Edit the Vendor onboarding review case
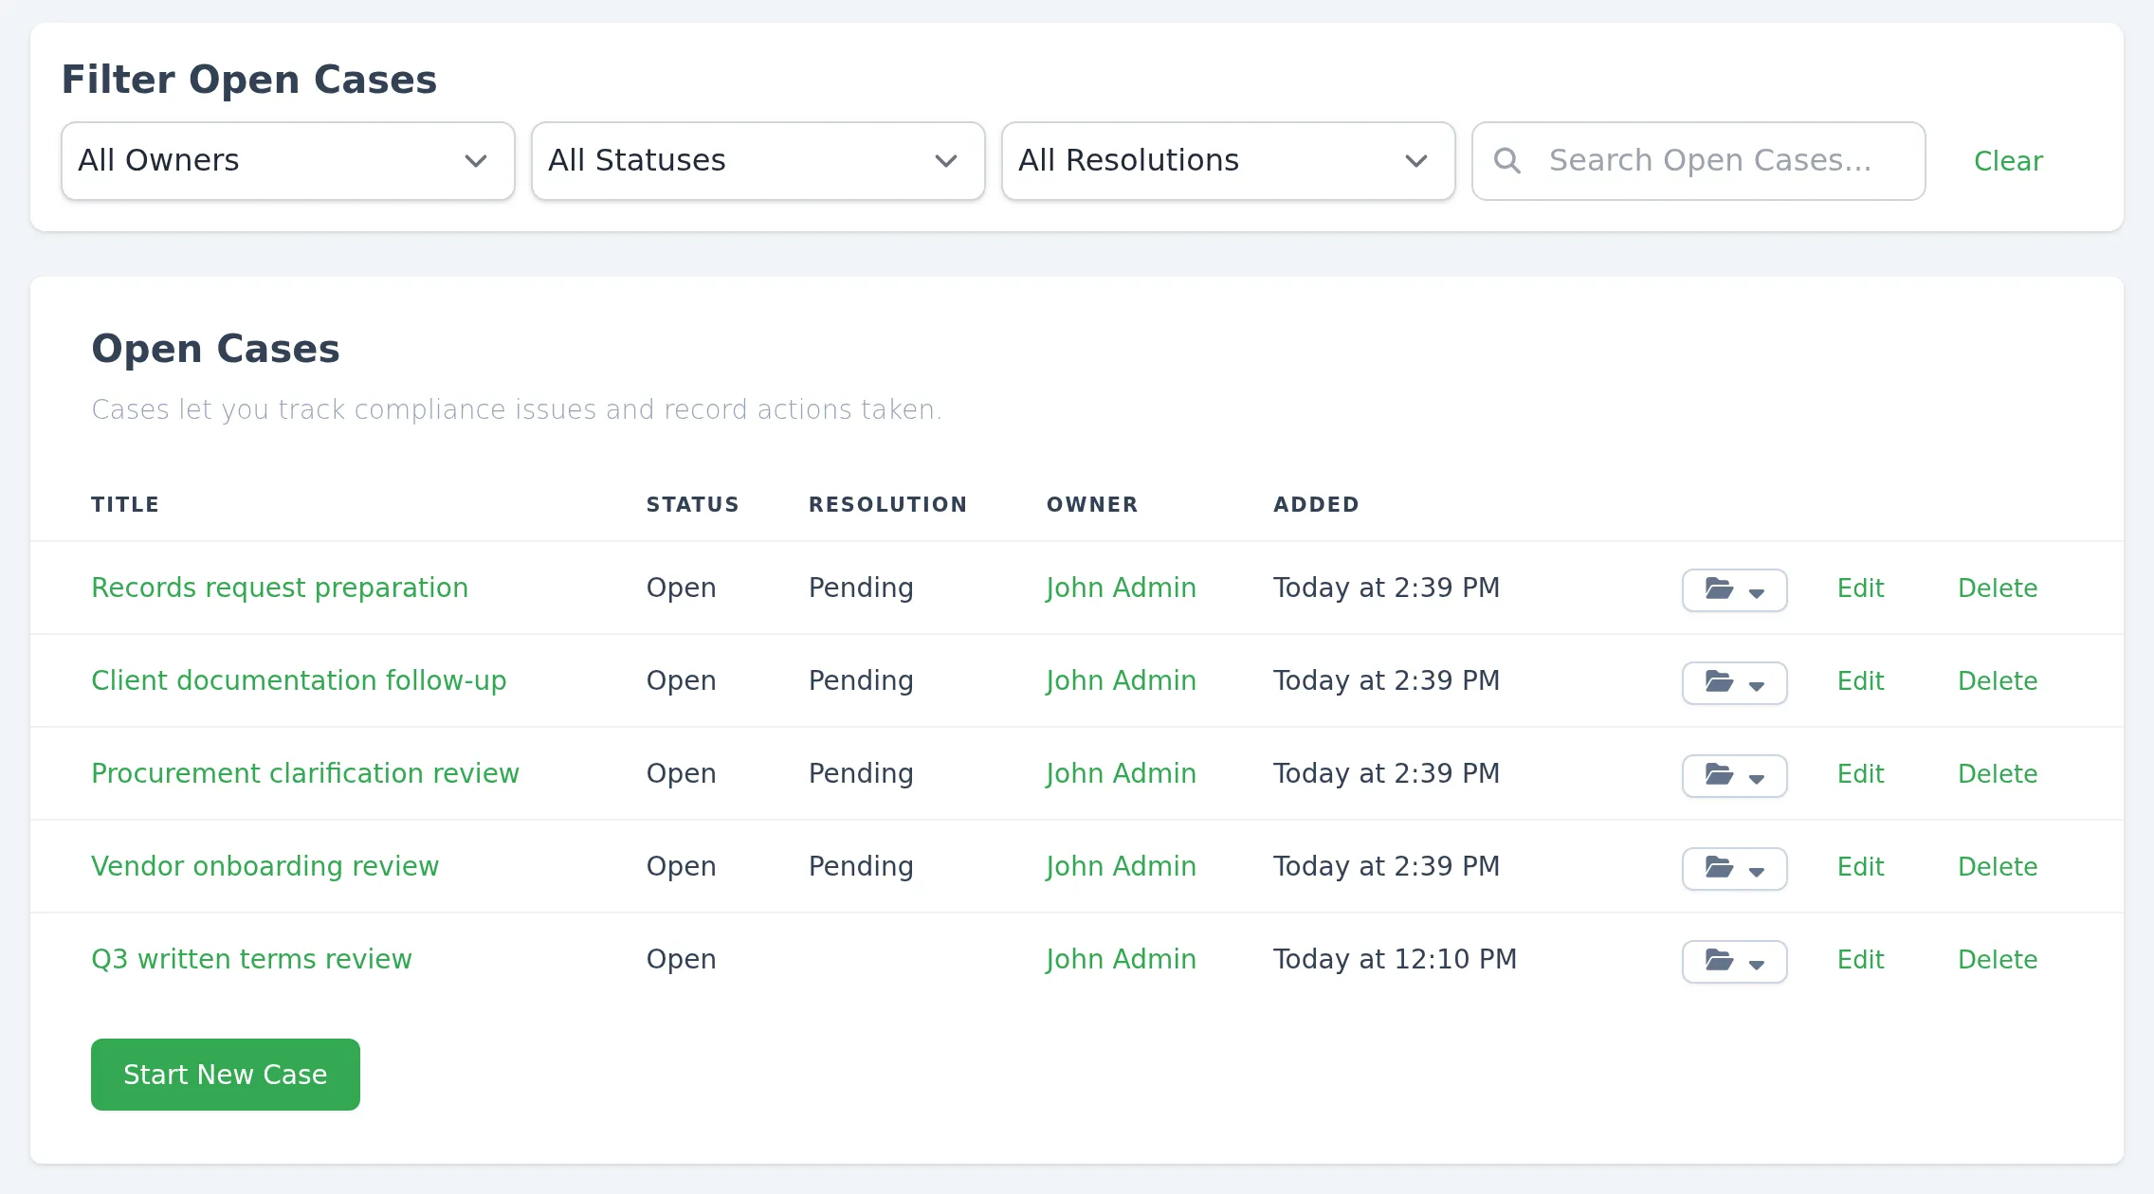The height and width of the screenshot is (1194, 2154). [x=1860, y=866]
